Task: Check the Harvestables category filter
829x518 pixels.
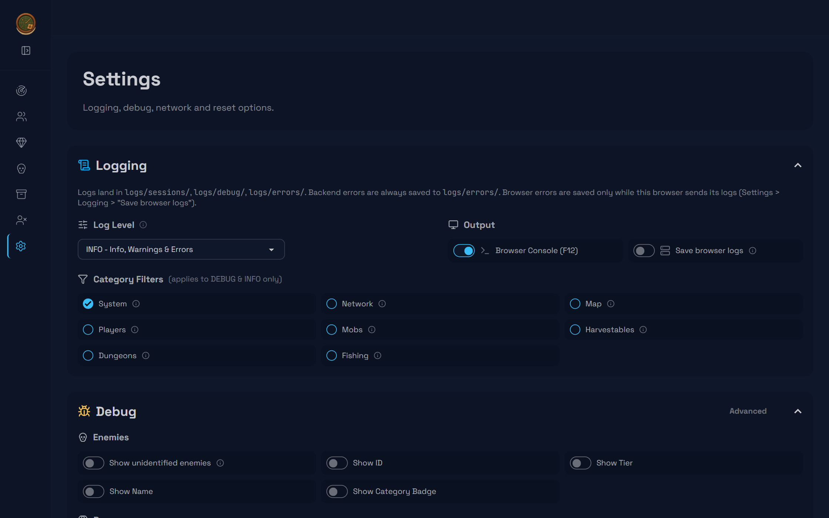Action: (575, 330)
